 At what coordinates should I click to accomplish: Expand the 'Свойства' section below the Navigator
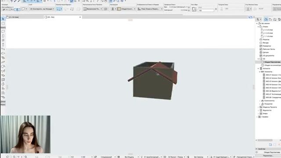coord(256,149)
